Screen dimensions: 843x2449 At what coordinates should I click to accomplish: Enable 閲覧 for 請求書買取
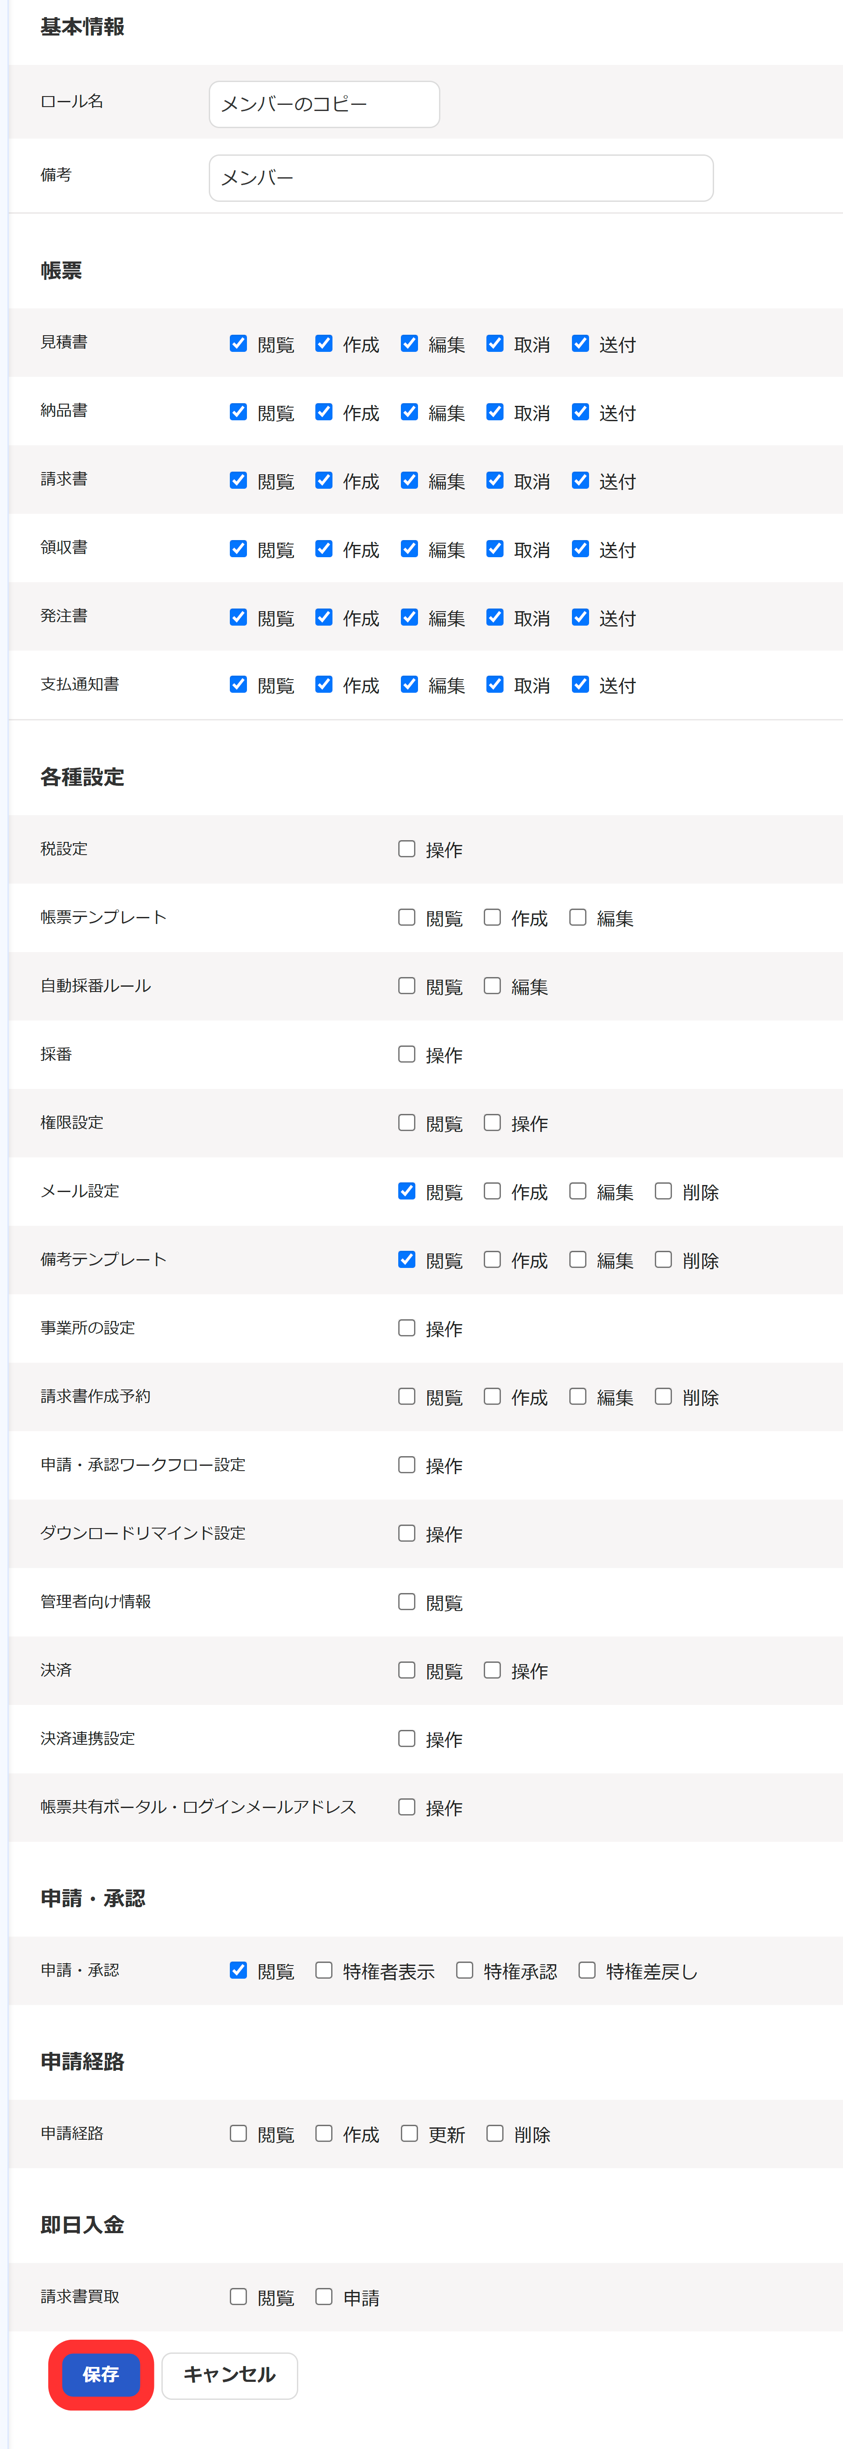click(239, 2298)
